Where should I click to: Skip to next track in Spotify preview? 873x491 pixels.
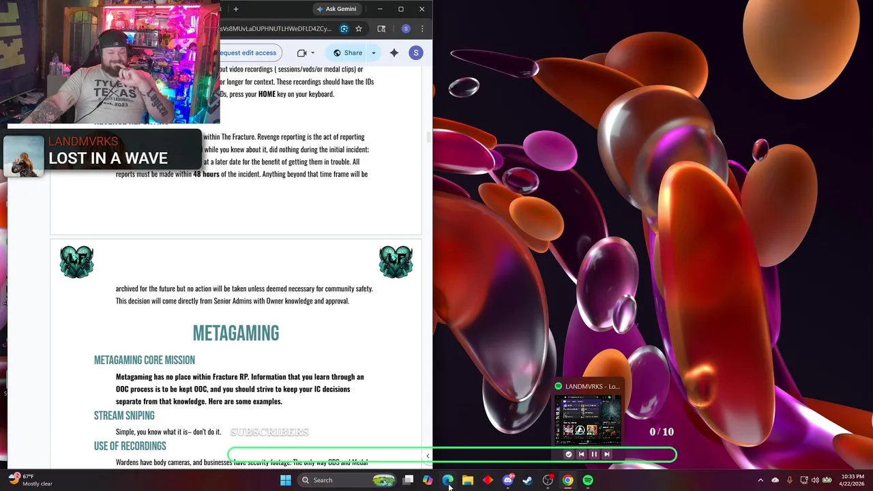pos(607,454)
